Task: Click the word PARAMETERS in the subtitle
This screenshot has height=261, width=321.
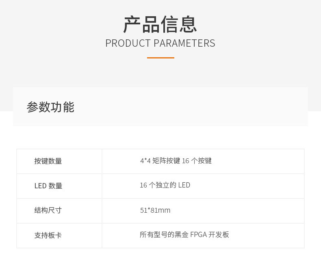Action: [x=184, y=43]
